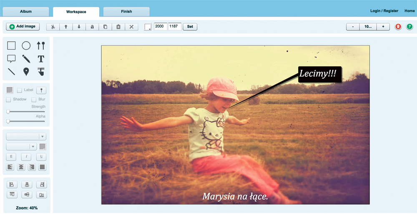Expand the font size dropdown
417x214 pixels.
(22, 147)
